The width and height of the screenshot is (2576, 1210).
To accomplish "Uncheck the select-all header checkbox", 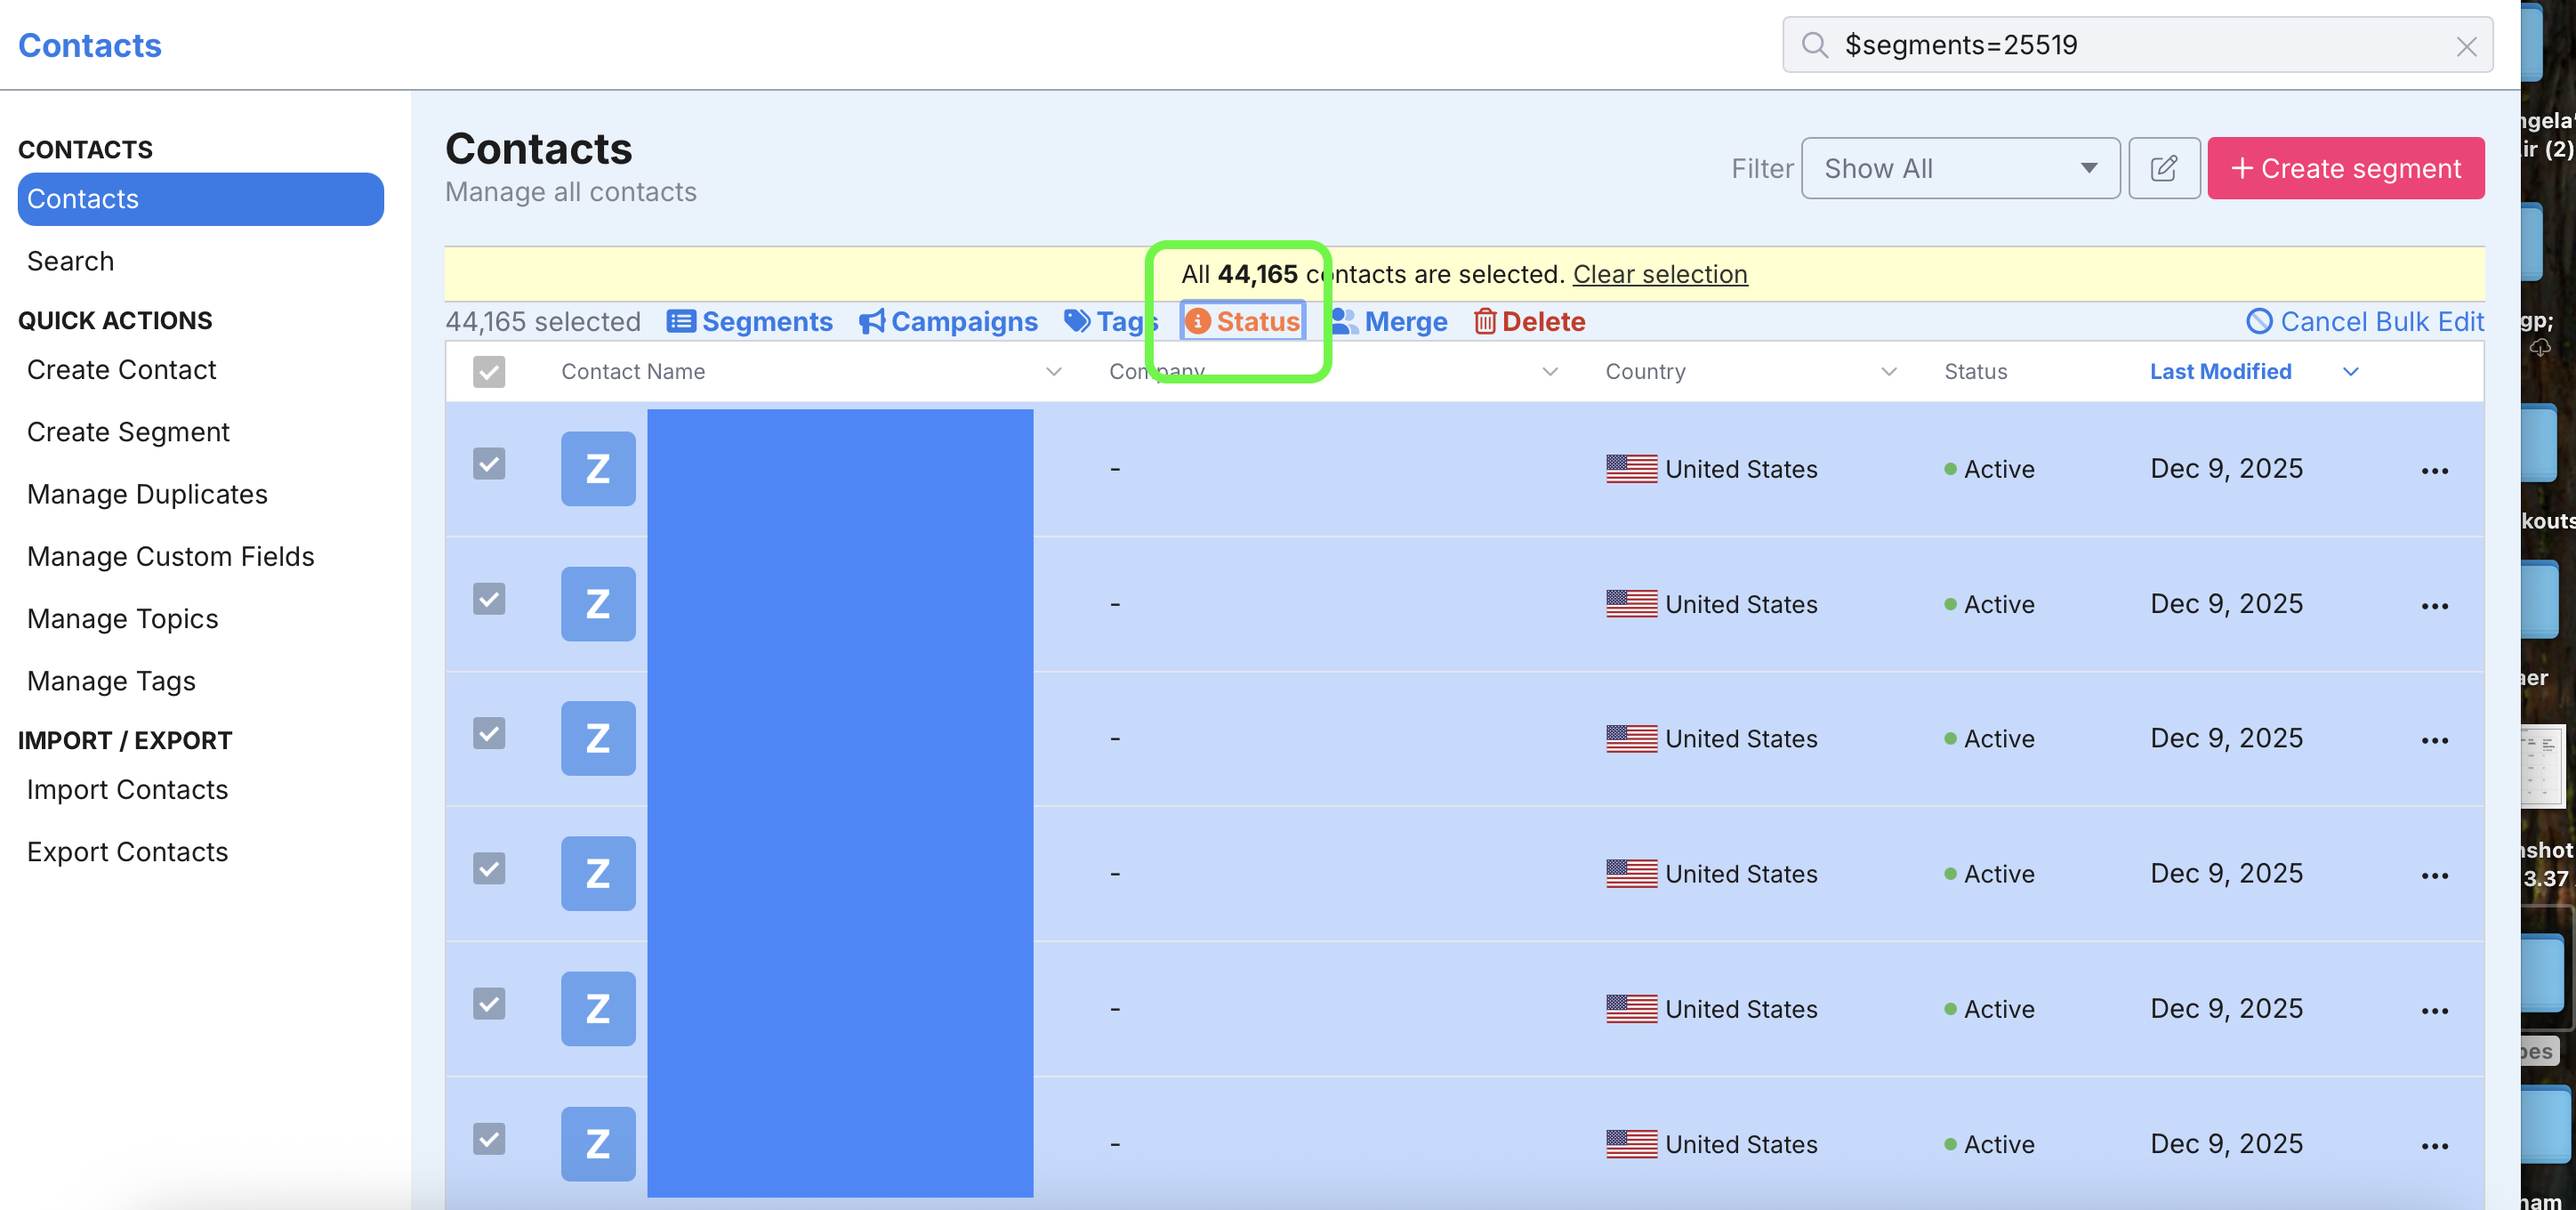I will click(x=489, y=371).
